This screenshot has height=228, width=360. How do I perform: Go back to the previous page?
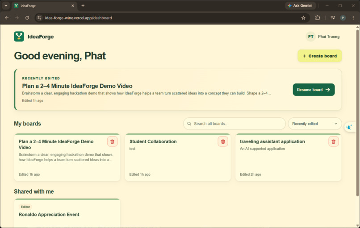point(7,18)
